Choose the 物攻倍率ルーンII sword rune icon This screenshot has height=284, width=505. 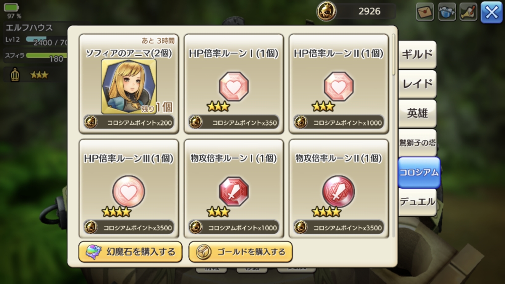pos(339,192)
